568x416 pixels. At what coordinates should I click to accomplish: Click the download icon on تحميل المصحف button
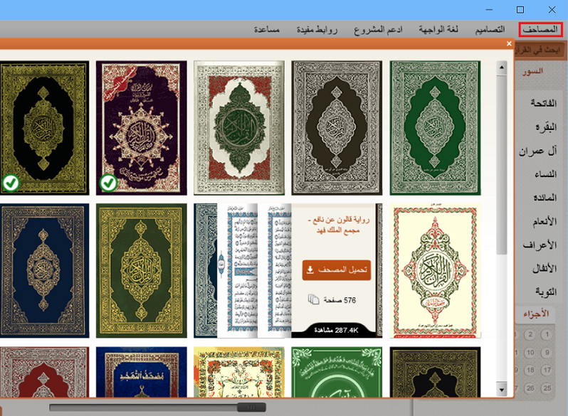310,270
